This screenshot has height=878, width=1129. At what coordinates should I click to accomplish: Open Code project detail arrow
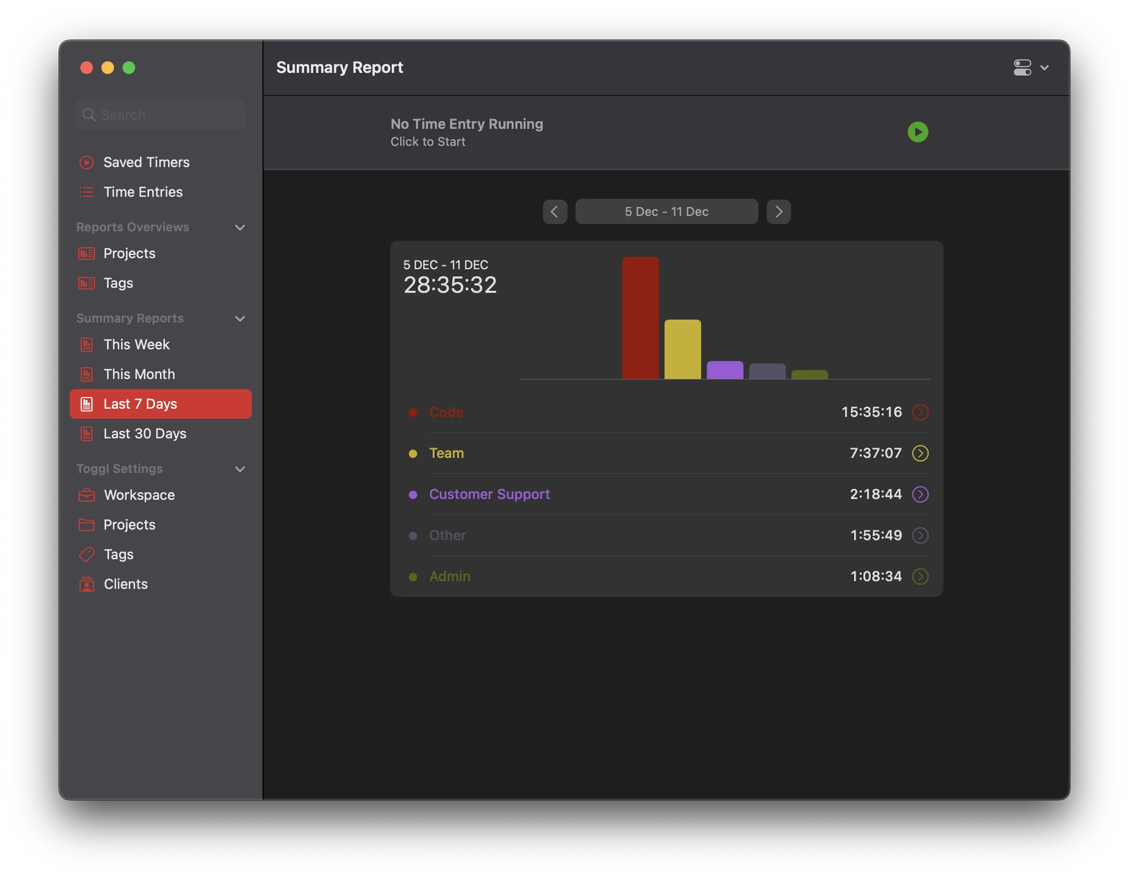click(x=920, y=412)
